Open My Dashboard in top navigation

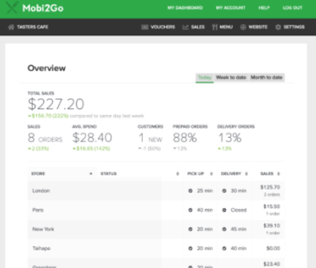coord(185,8)
